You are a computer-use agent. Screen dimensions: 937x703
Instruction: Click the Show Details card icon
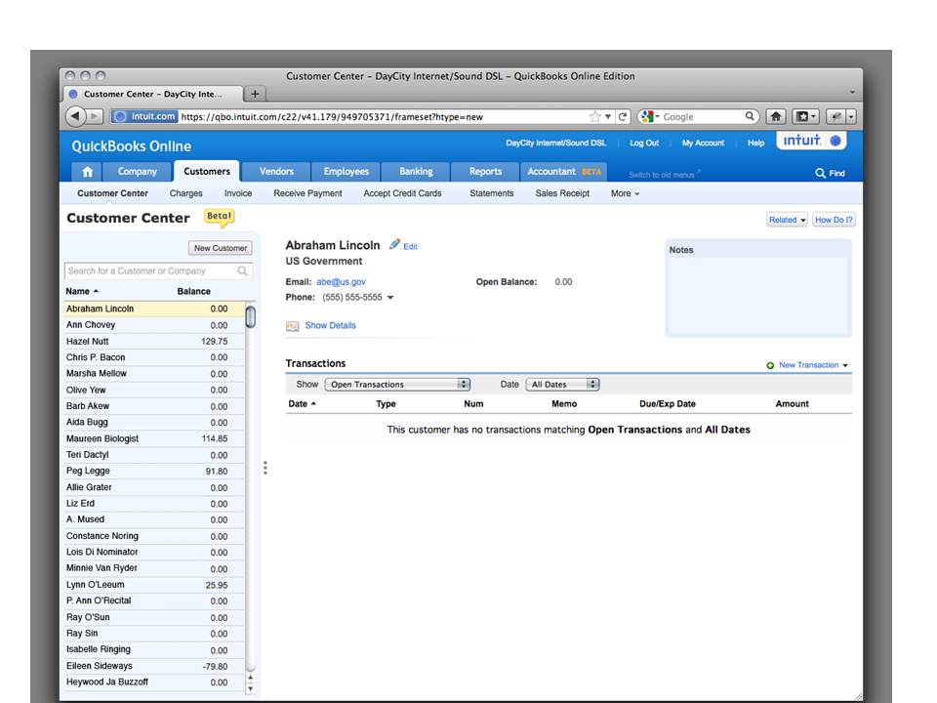click(x=292, y=326)
